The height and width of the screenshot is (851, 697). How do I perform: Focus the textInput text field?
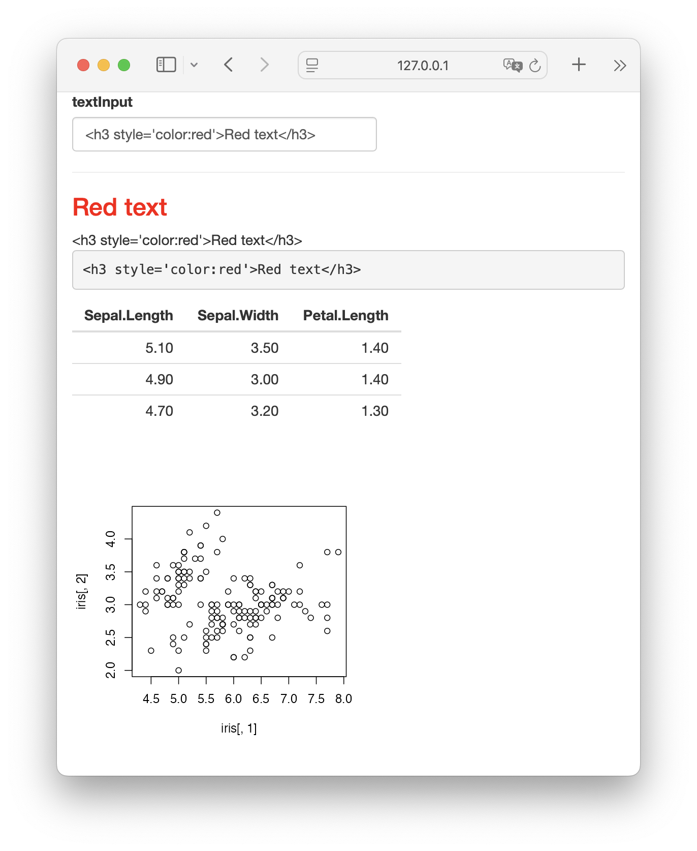[225, 134]
